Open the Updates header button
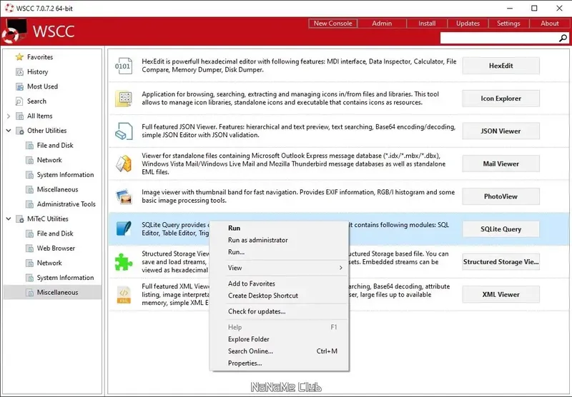 point(468,24)
